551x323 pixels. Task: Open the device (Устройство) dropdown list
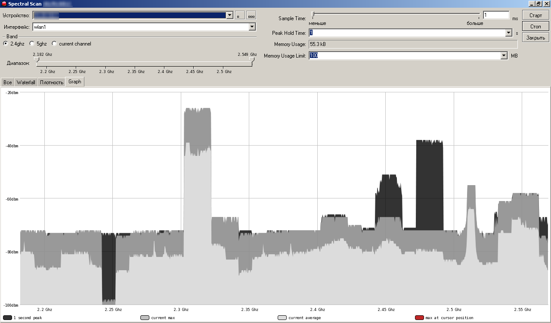pyautogui.click(x=229, y=15)
